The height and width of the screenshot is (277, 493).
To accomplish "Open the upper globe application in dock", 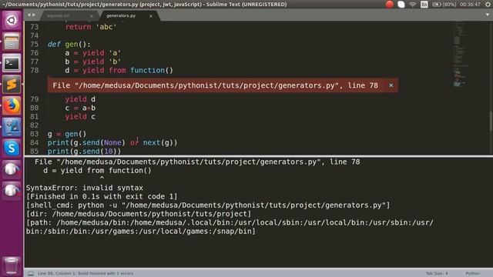I will 12,169.
